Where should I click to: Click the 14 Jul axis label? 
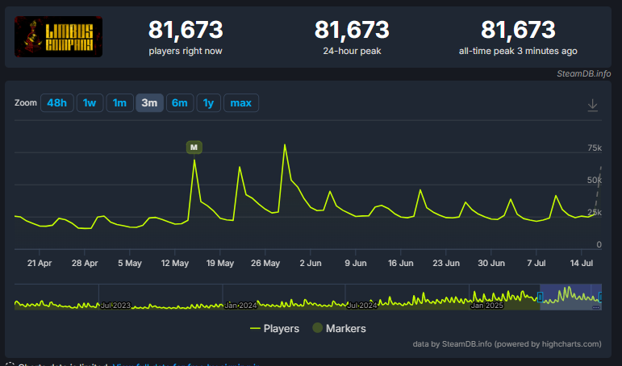tap(582, 264)
